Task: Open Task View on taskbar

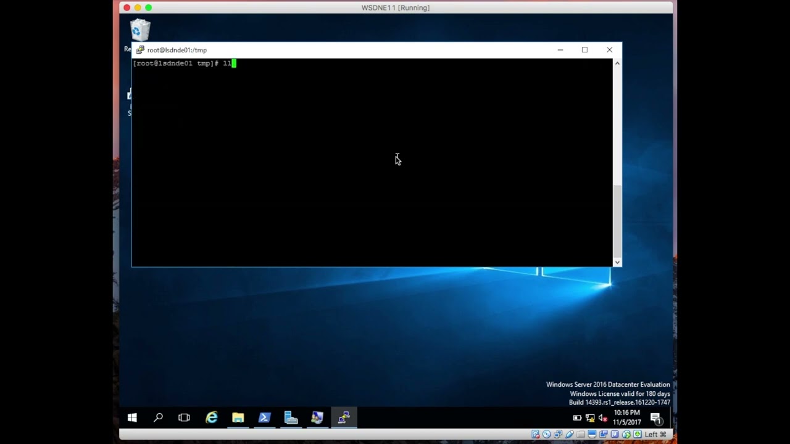Action: coord(184,417)
